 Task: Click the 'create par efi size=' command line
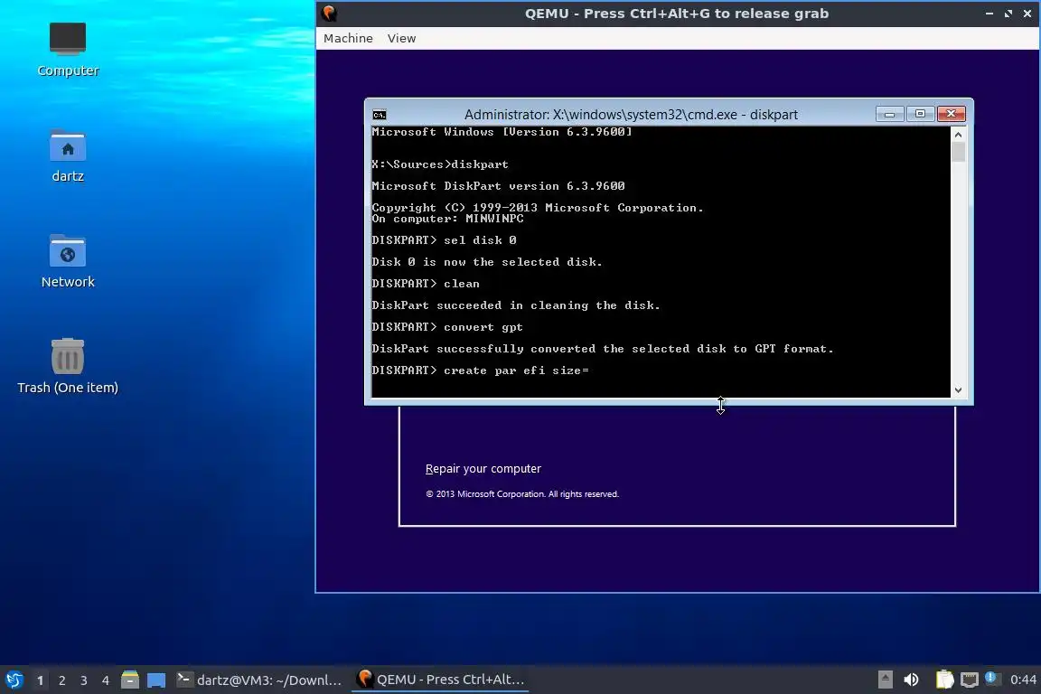click(480, 370)
